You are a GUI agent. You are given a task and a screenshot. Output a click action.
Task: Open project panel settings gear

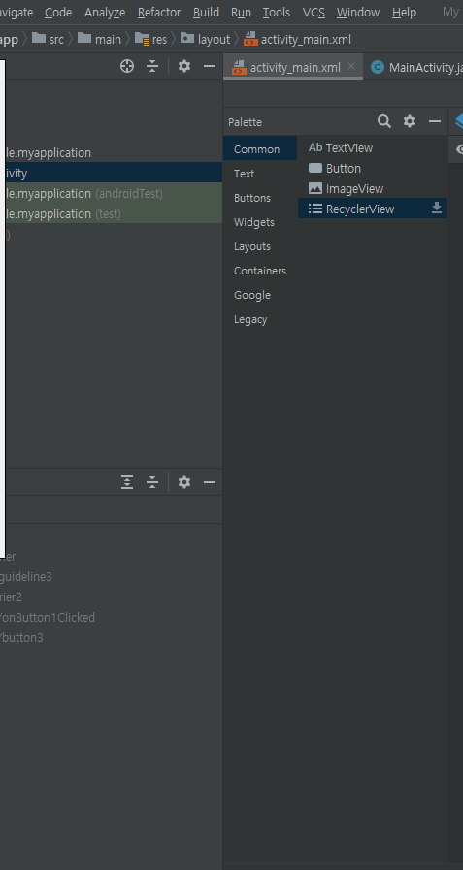point(184,67)
